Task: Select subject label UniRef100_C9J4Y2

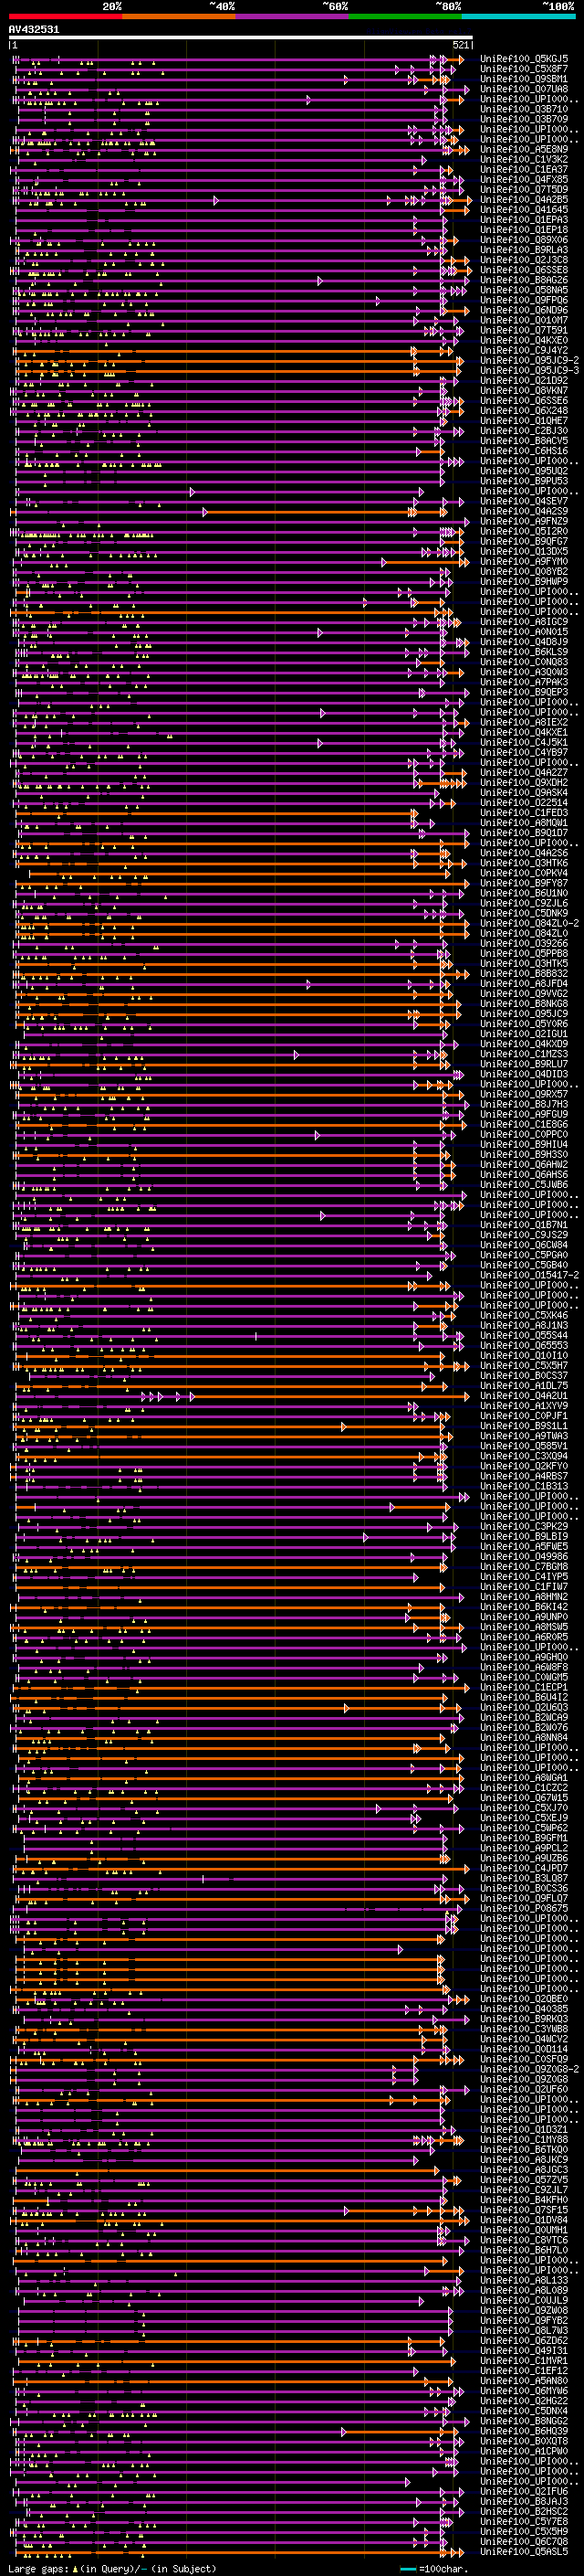Action: pyautogui.click(x=524, y=351)
